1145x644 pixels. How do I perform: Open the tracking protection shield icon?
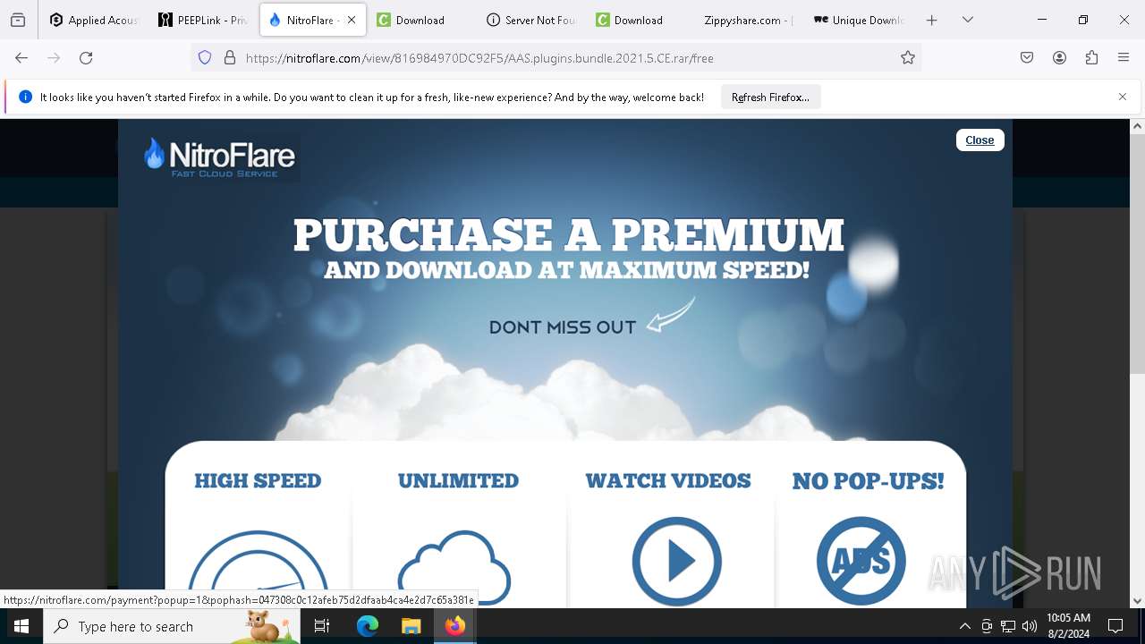click(x=205, y=57)
